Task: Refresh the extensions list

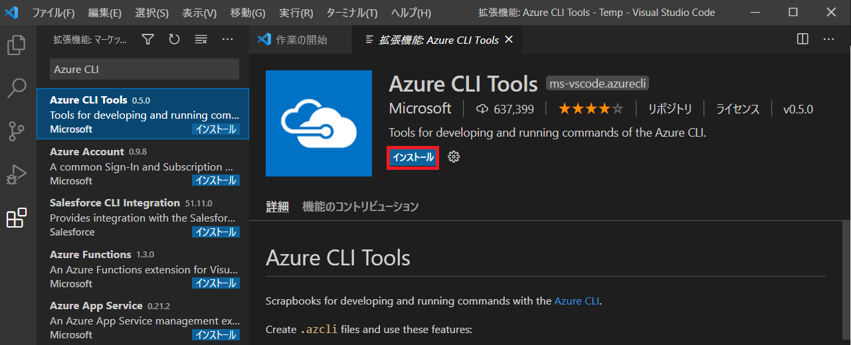Action: tap(174, 40)
